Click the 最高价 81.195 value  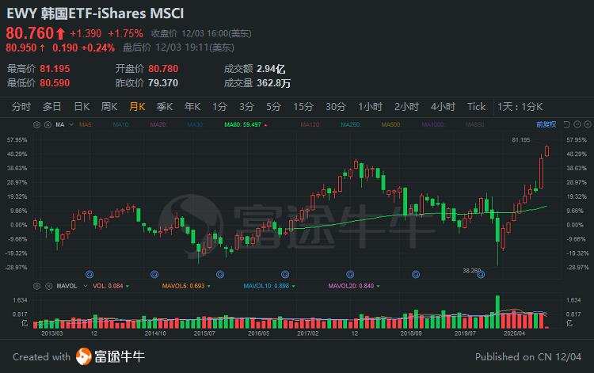click(55, 69)
